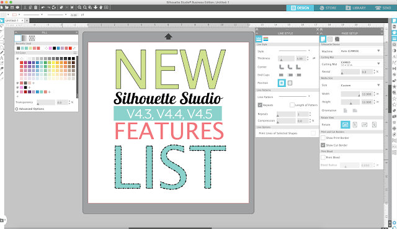Rotate view 90 degrees in Page Setup
397x229 pixels.
coord(355,125)
